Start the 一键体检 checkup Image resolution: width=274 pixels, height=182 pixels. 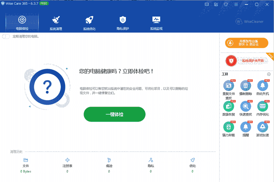pyautogui.click(x=114, y=114)
